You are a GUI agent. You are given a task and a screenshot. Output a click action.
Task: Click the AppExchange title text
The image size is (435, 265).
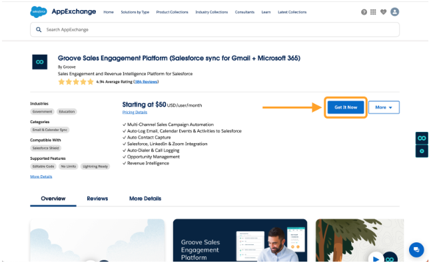(74, 11)
